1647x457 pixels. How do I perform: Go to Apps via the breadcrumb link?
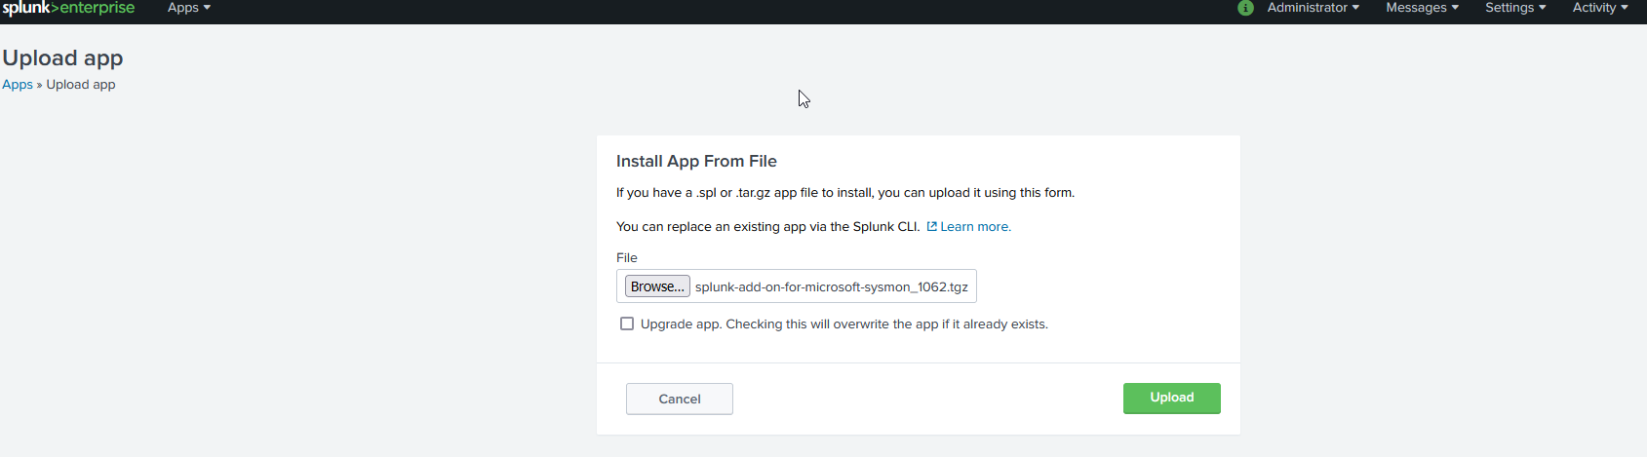(18, 85)
